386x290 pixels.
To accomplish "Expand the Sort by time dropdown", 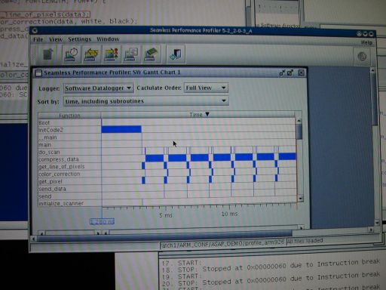I will click(146, 101).
